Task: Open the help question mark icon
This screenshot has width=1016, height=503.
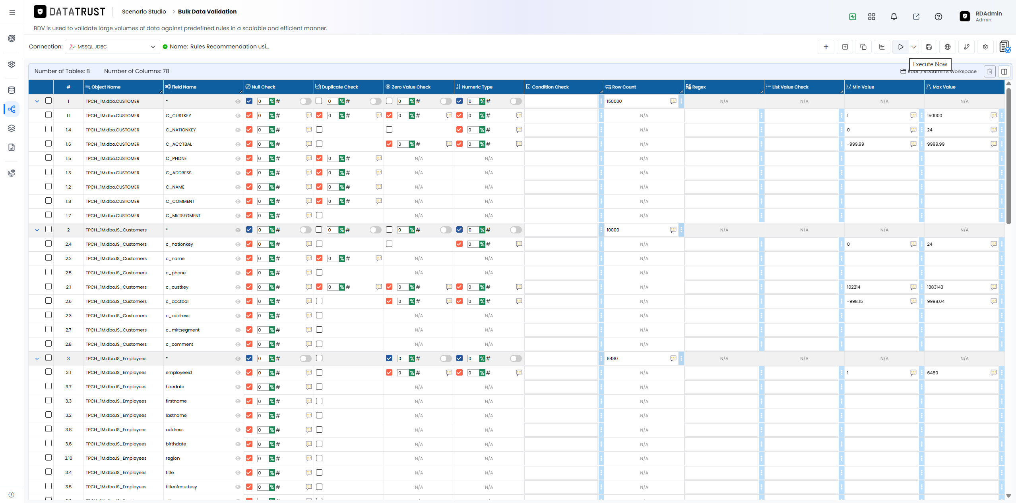Action: point(938,17)
